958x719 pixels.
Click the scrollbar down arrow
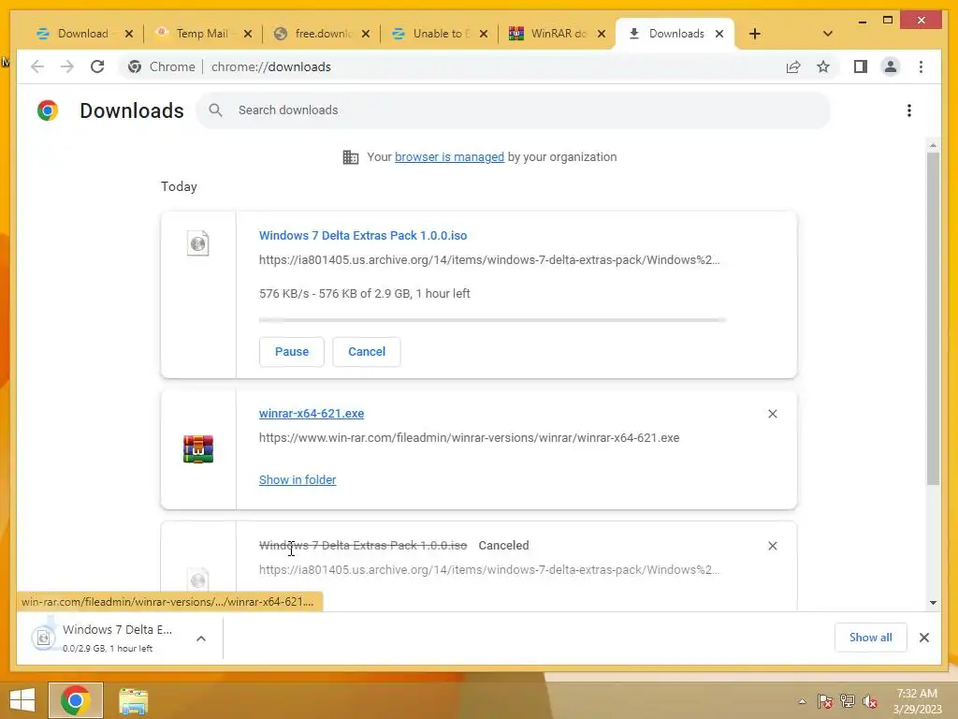tap(933, 603)
